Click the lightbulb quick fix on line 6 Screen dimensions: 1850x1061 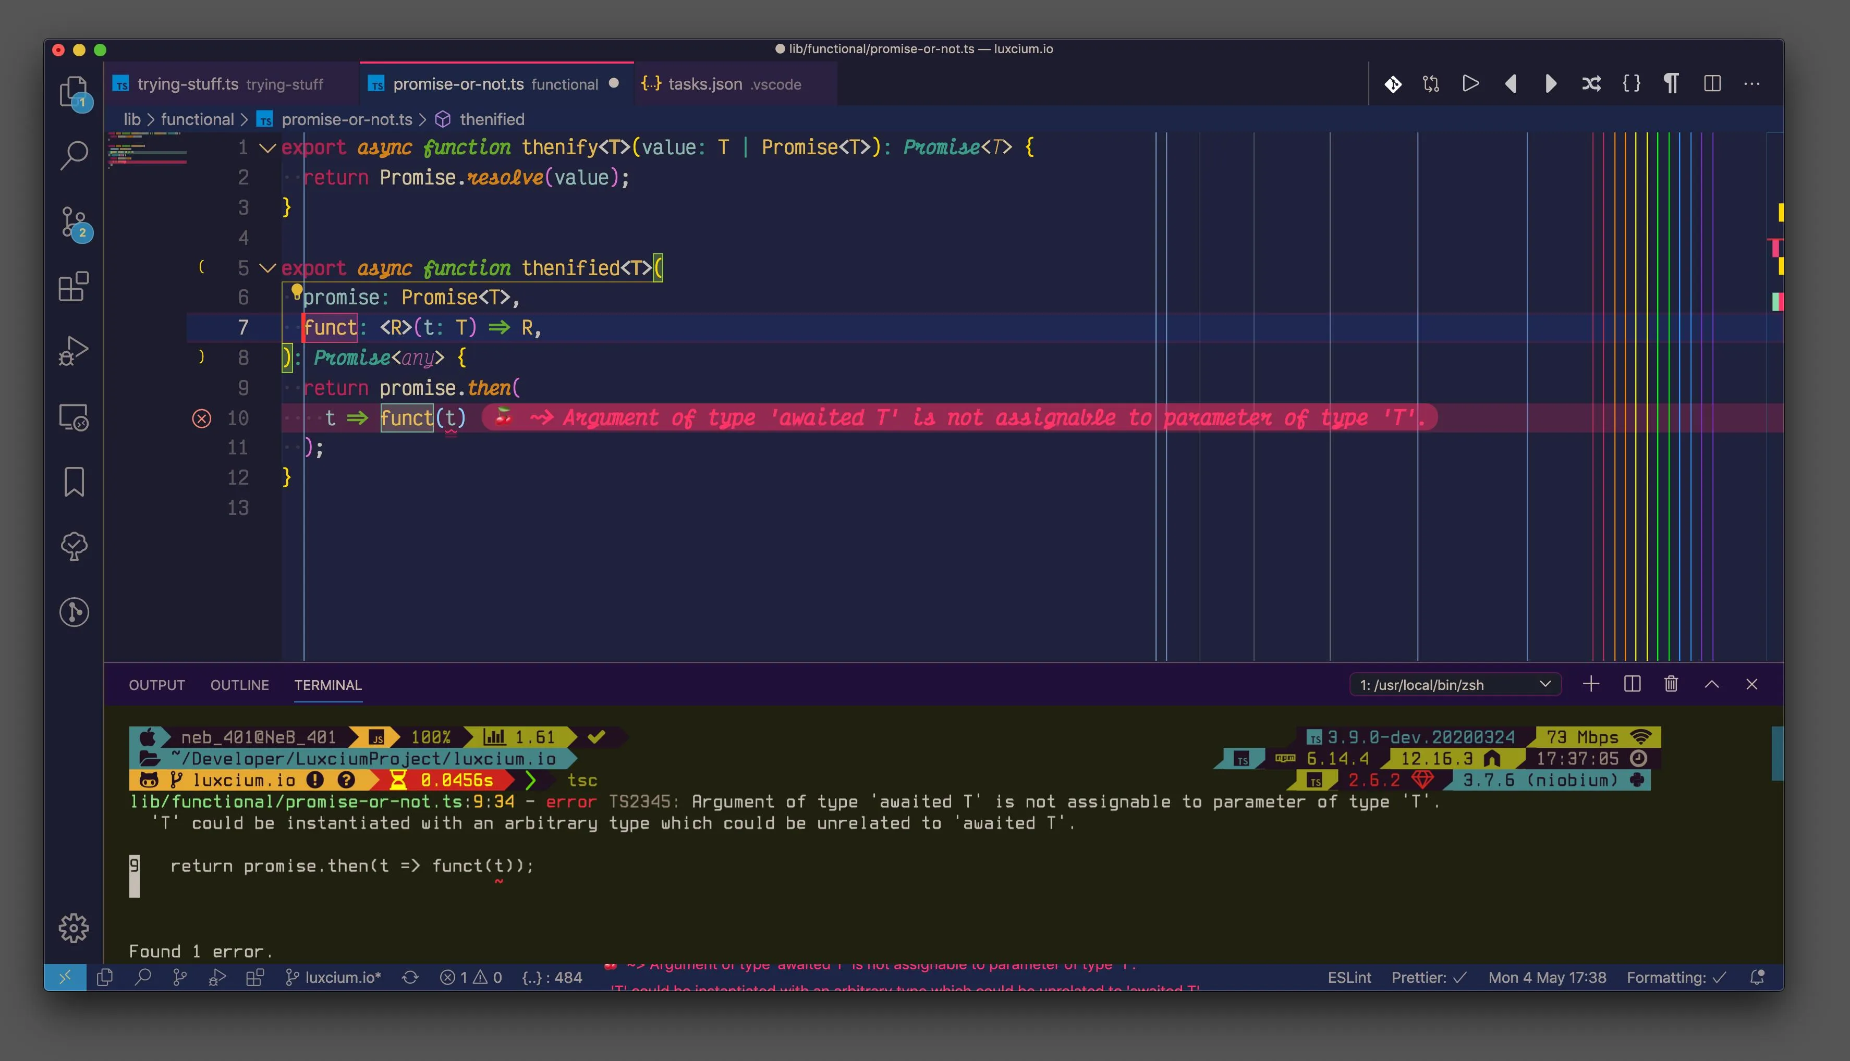[296, 291]
